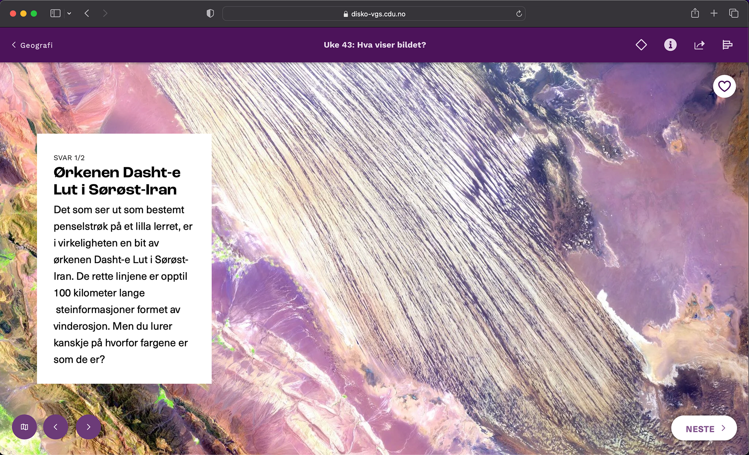Screen dimensions: 749x455
Task: Navigate forward in Safari
Action: click(x=105, y=13)
